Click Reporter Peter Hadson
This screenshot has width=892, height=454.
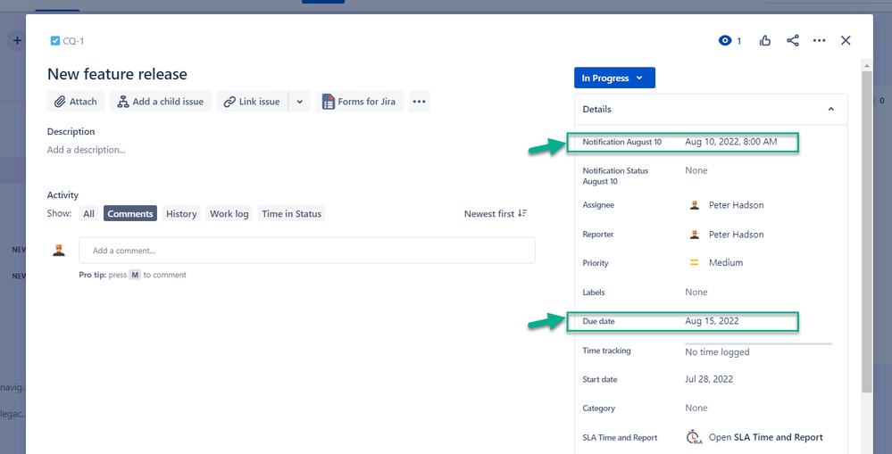(736, 234)
